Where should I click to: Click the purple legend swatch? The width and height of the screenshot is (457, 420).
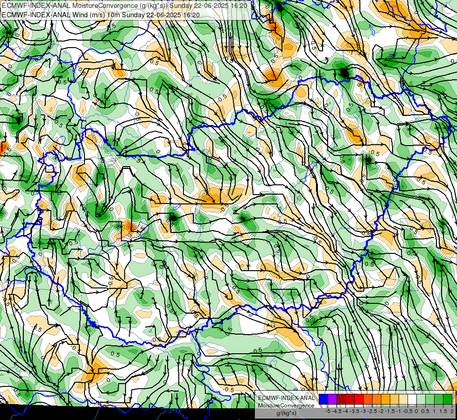point(332,399)
